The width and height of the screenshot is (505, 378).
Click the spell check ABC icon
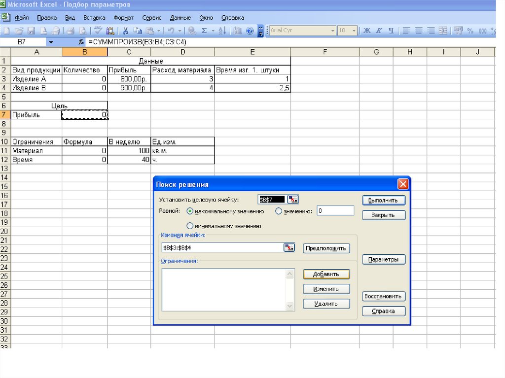98,31
